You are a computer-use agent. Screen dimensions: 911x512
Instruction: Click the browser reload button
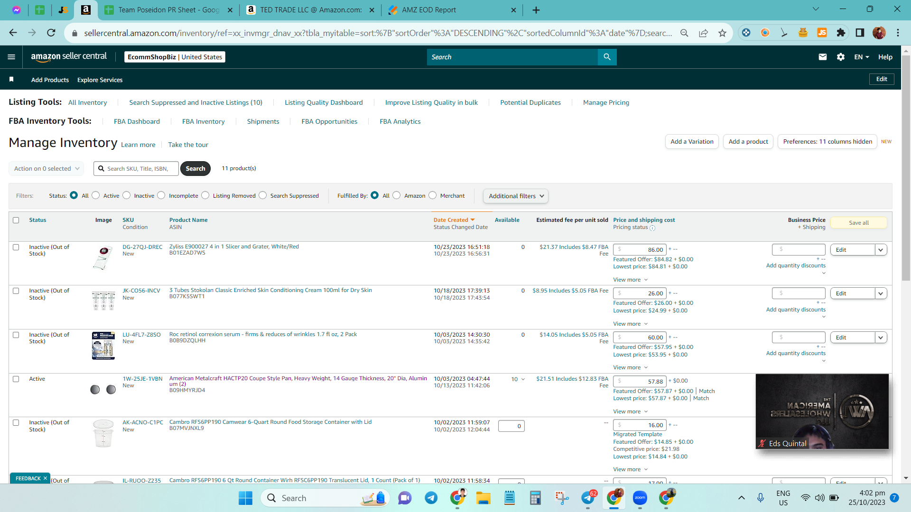pyautogui.click(x=51, y=33)
